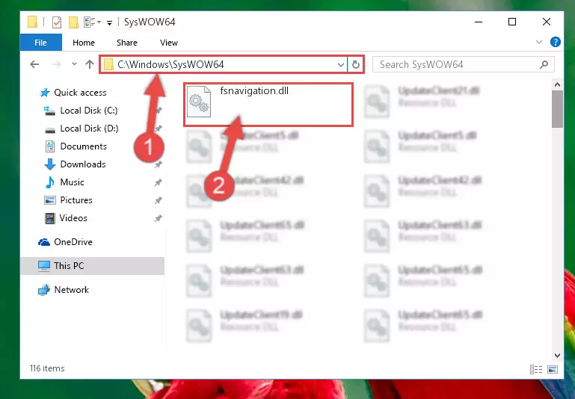The width and height of the screenshot is (575, 399).
Task: Click the 116 items status text
Action: (x=47, y=368)
